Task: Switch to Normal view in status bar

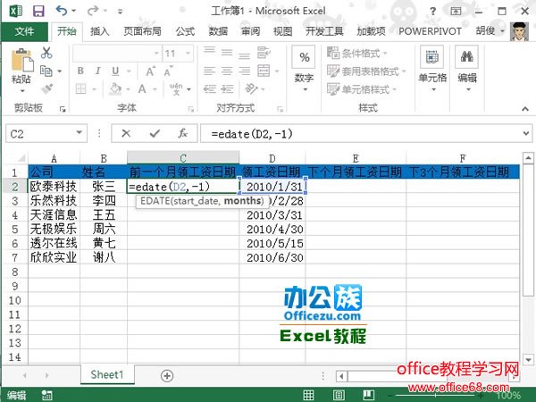Action: tap(308, 395)
